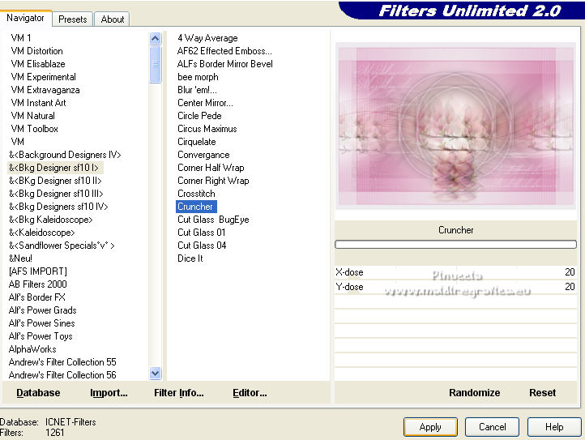585x440 pixels.
Task: Select Alf's Power Grads category
Action: (42, 310)
